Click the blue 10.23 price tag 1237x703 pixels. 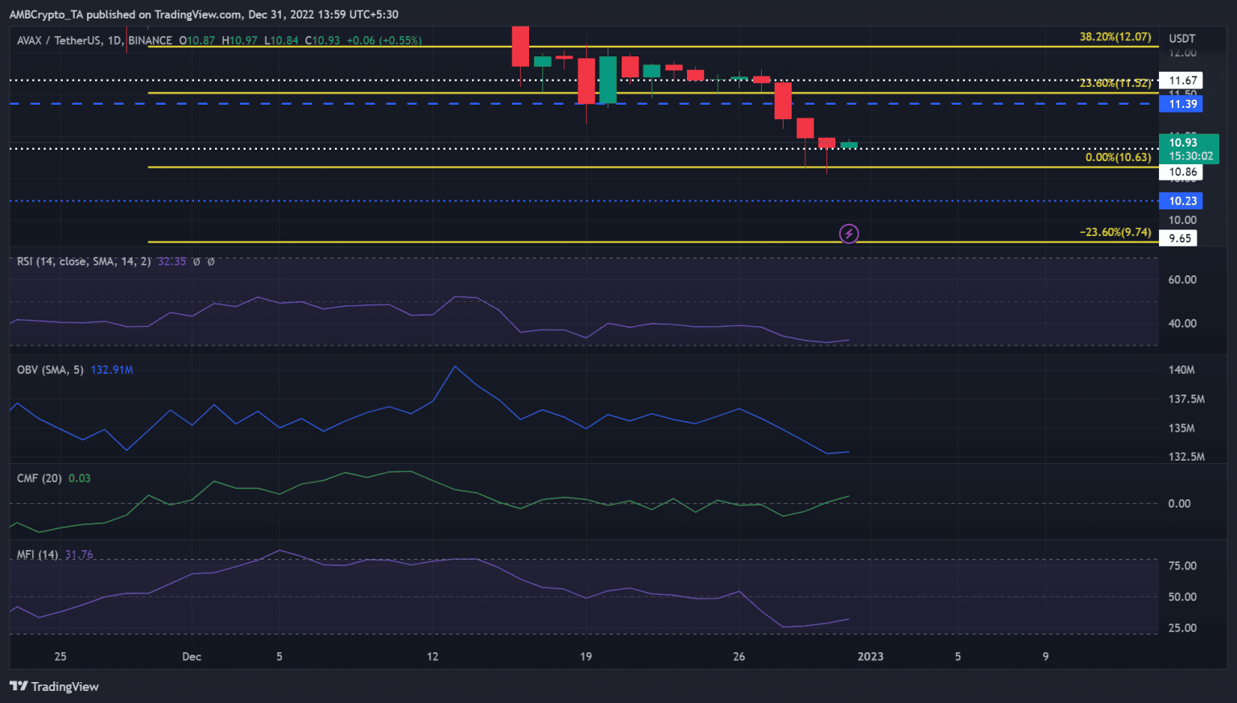pos(1181,201)
